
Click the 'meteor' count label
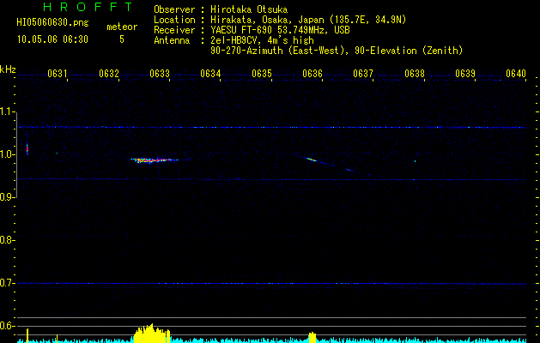[122, 27]
